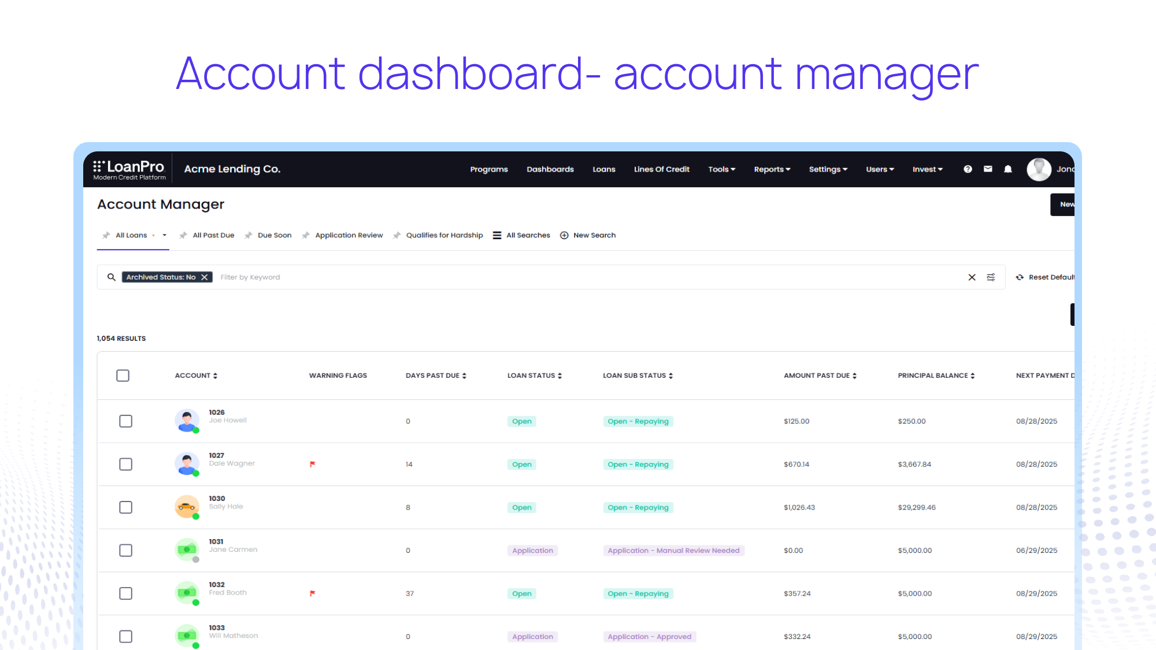Click the search magnifier icon
Screen dimensions: 1156x650
coord(111,277)
